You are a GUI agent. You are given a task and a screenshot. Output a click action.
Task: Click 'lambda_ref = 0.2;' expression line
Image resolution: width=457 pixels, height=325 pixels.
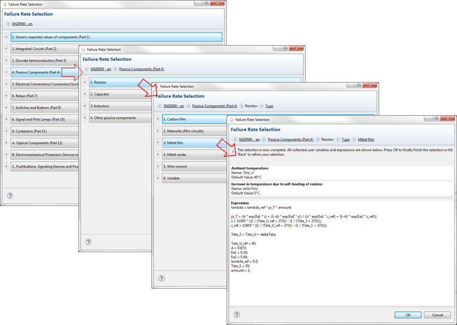245,261
